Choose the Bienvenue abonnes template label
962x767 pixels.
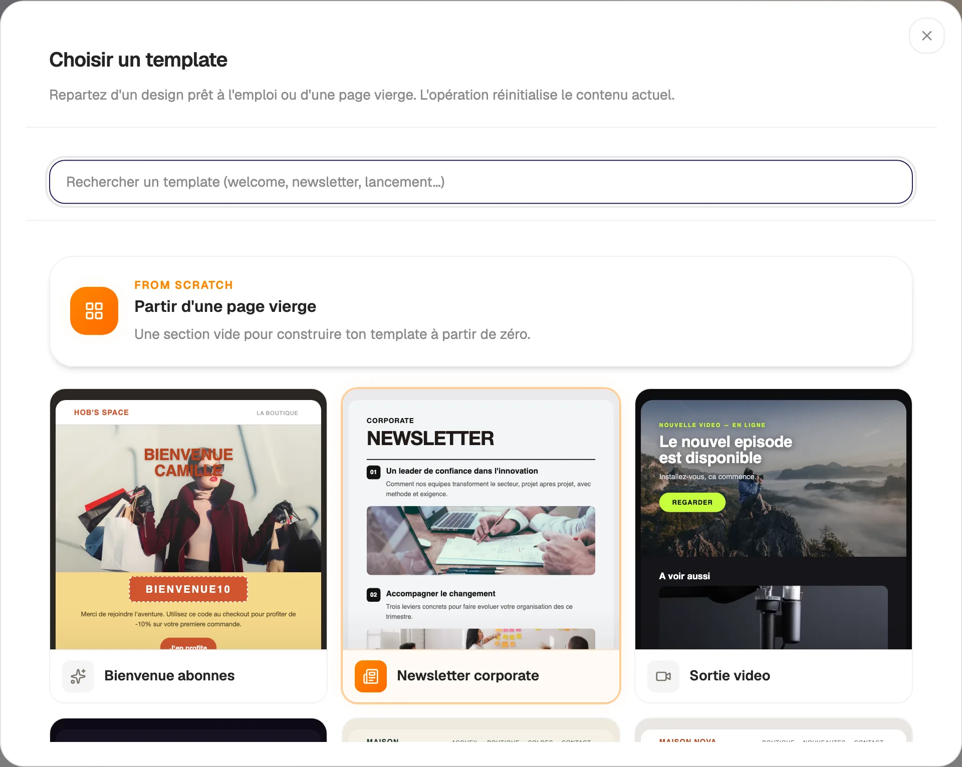pos(169,676)
